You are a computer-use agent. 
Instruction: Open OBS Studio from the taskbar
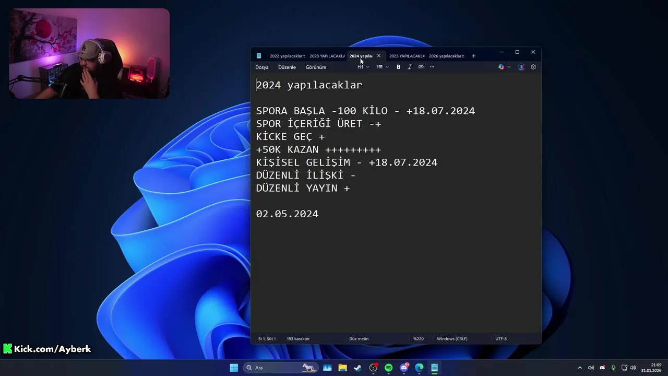[373, 368]
